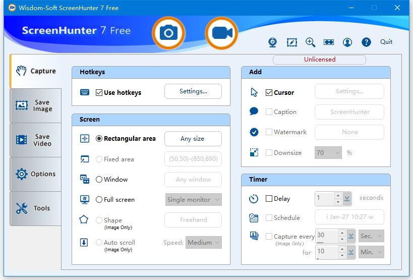Click the video recorder button
413x280 pixels.
coord(221,33)
